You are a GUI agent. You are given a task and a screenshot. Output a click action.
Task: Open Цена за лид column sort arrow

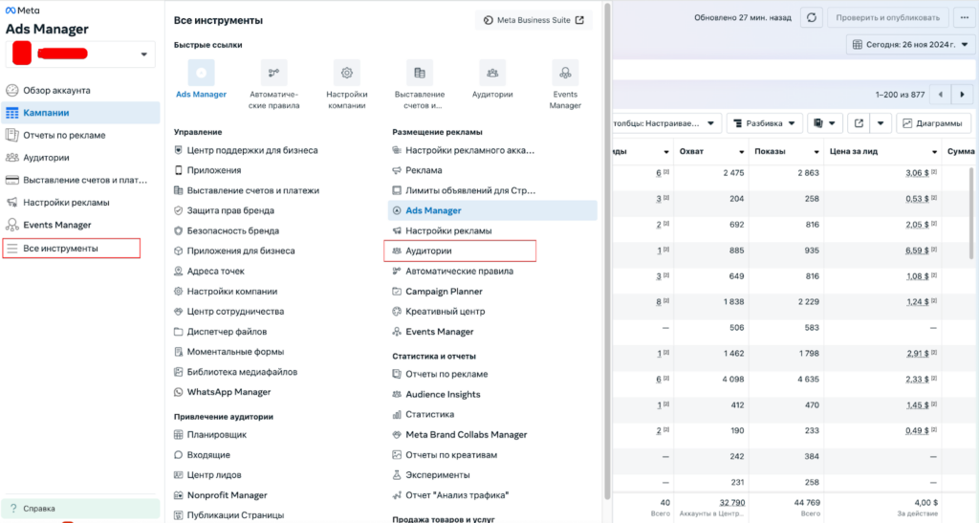tap(934, 152)
